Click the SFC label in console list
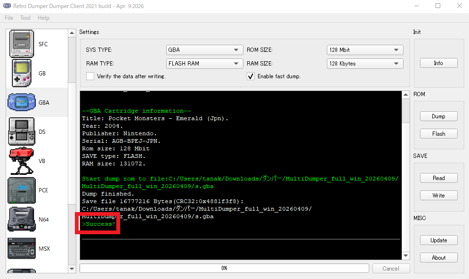The width and height of the screenshot is (469, 279). (x=43, y=44)
